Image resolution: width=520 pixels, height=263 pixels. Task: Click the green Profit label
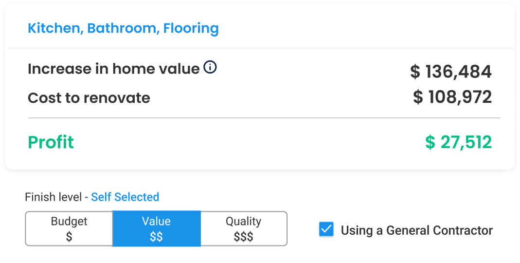click(51, 142)
